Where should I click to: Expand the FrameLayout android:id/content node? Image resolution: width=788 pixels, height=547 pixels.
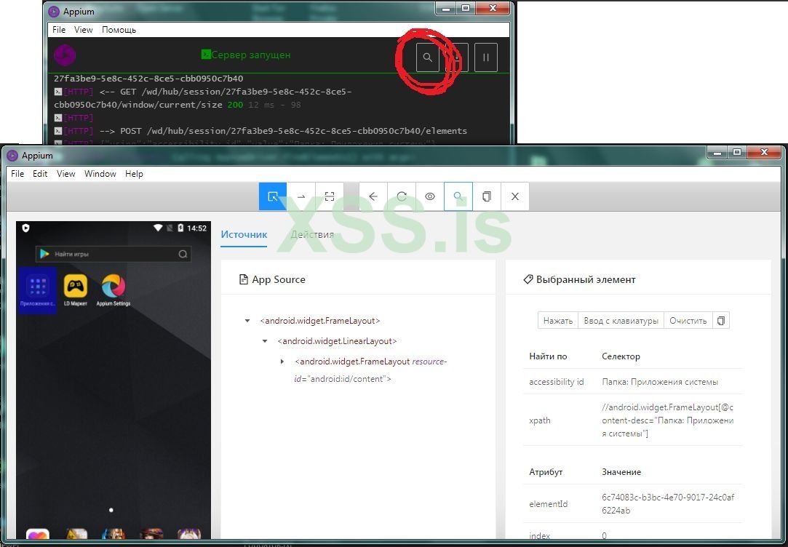pos(282,362)
